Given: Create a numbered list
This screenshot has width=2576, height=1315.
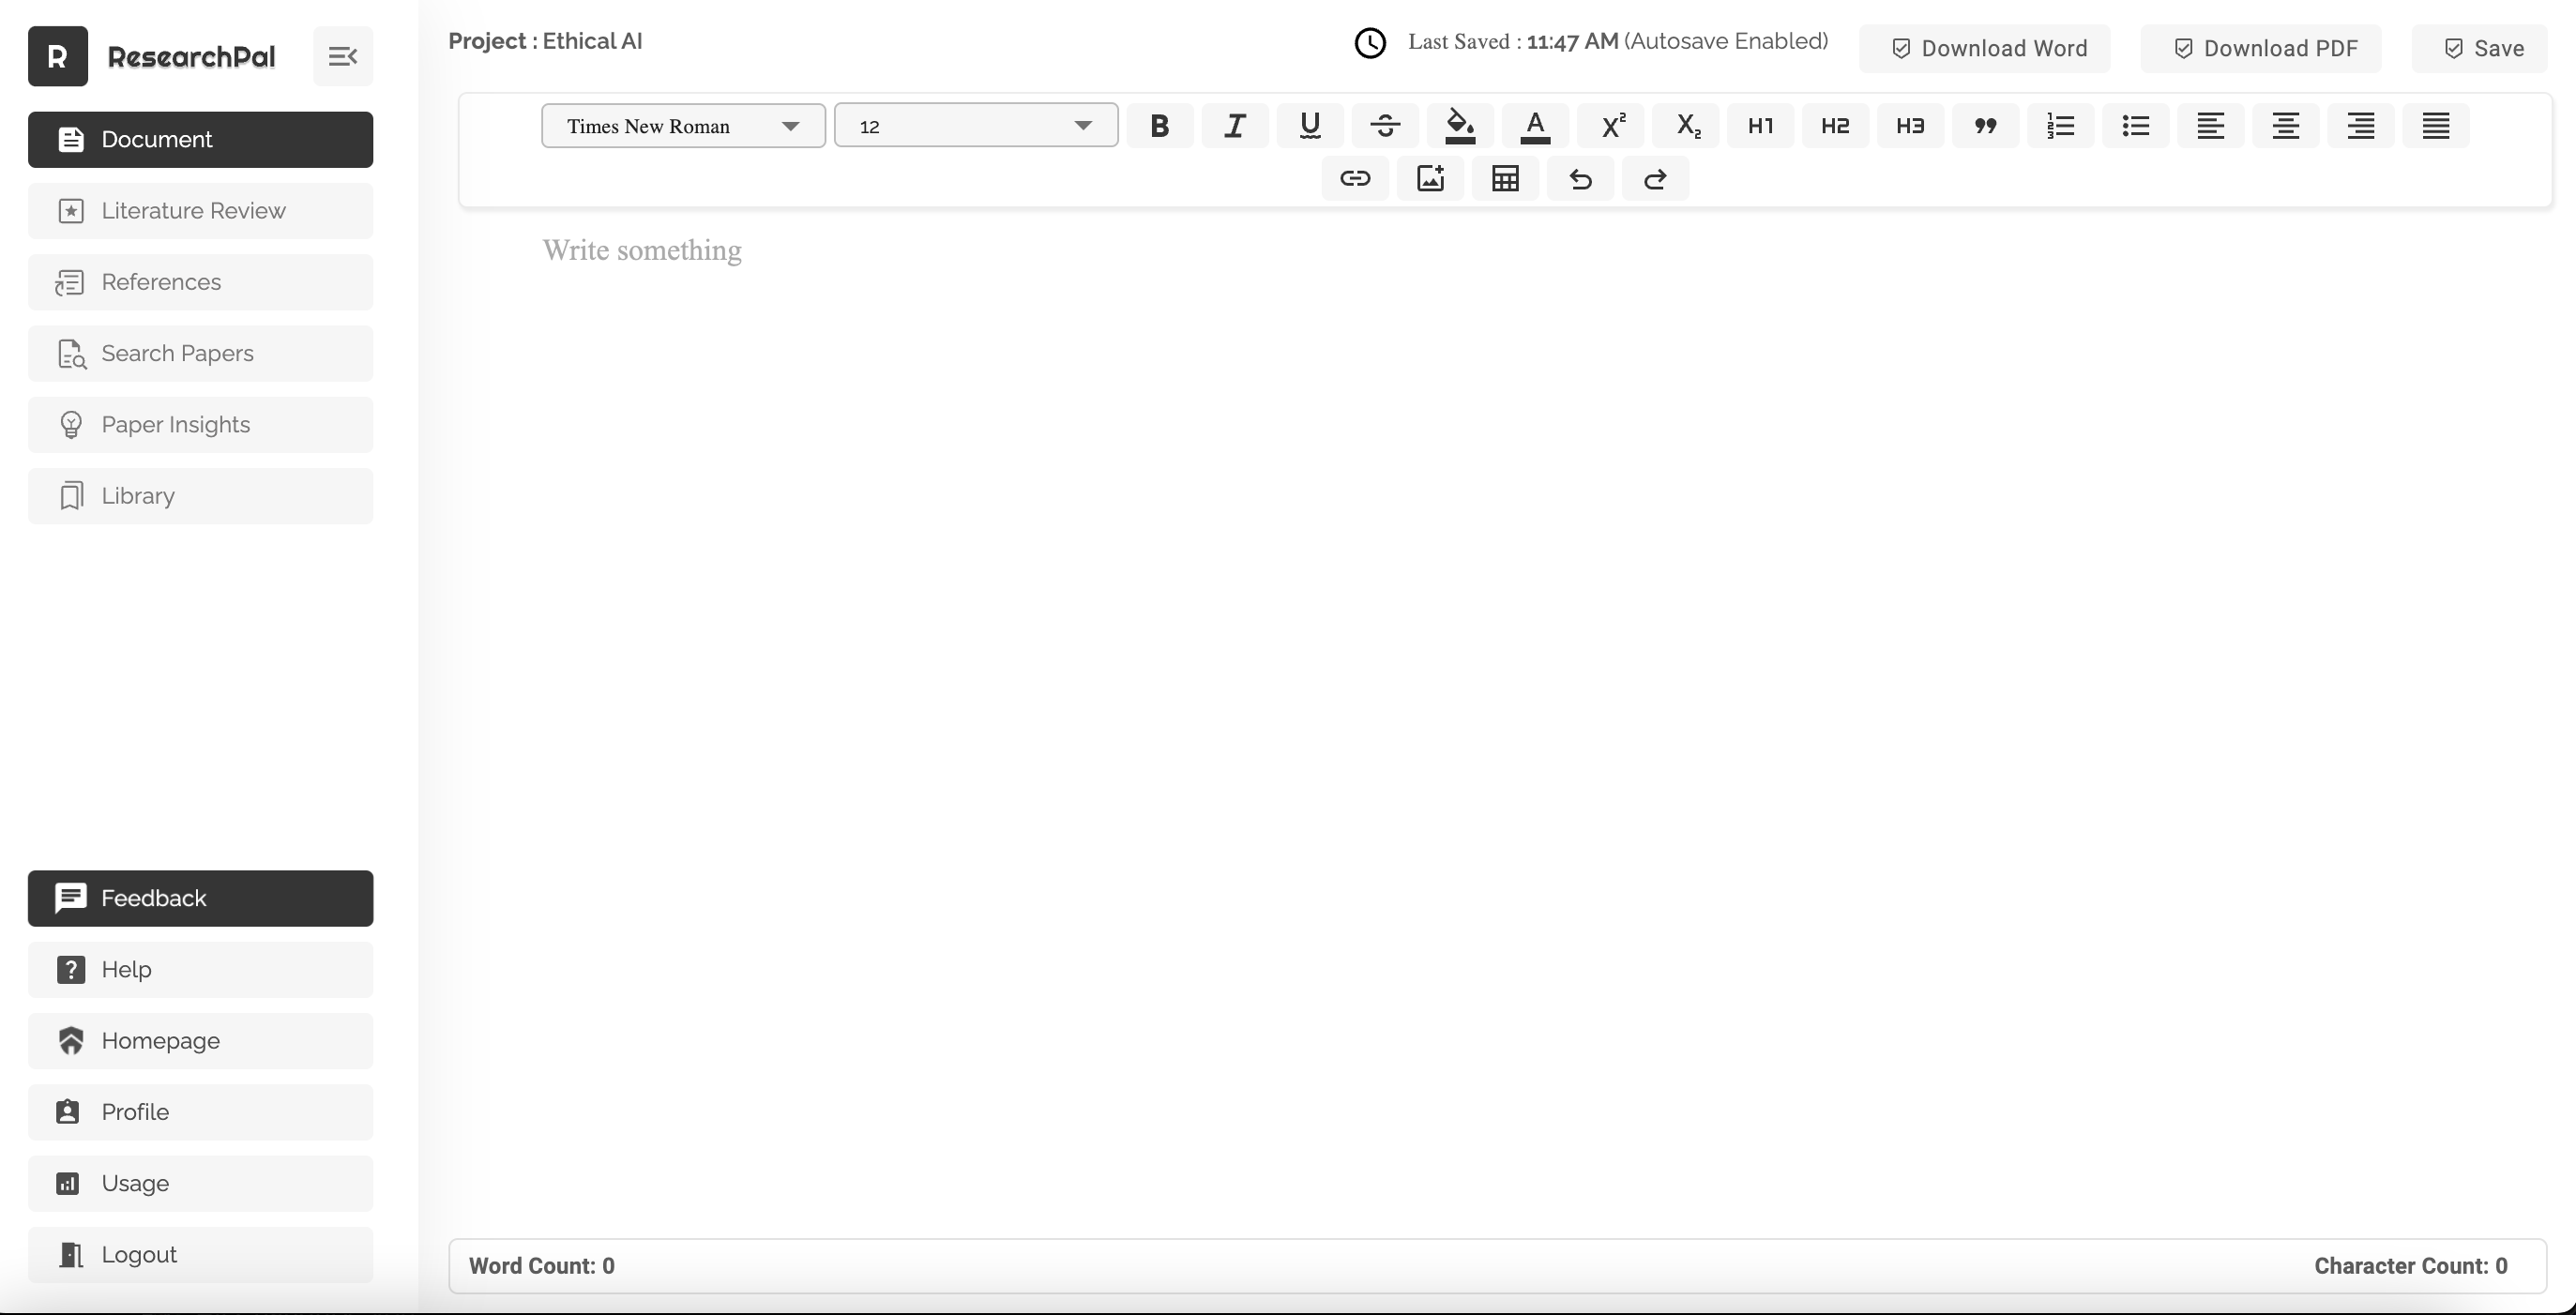Looking at the screenshot, I should click(2060, 126).
